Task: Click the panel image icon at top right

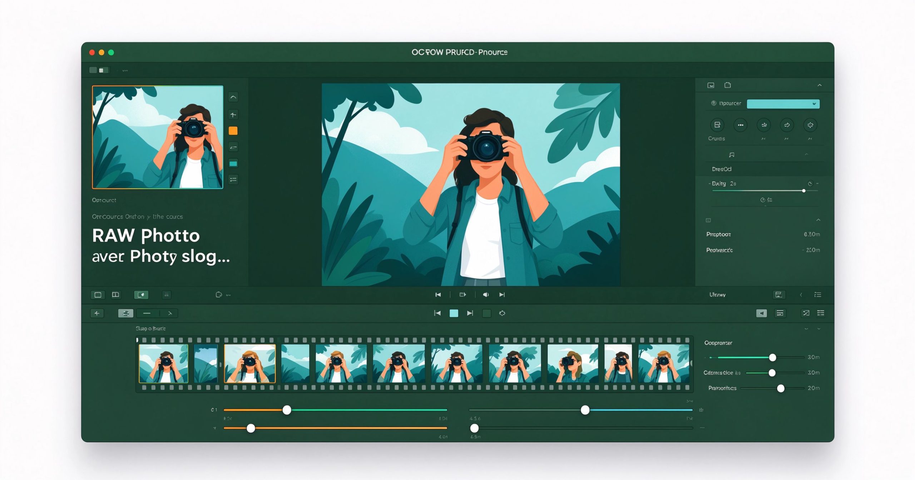Action: [x=711, y=85]
